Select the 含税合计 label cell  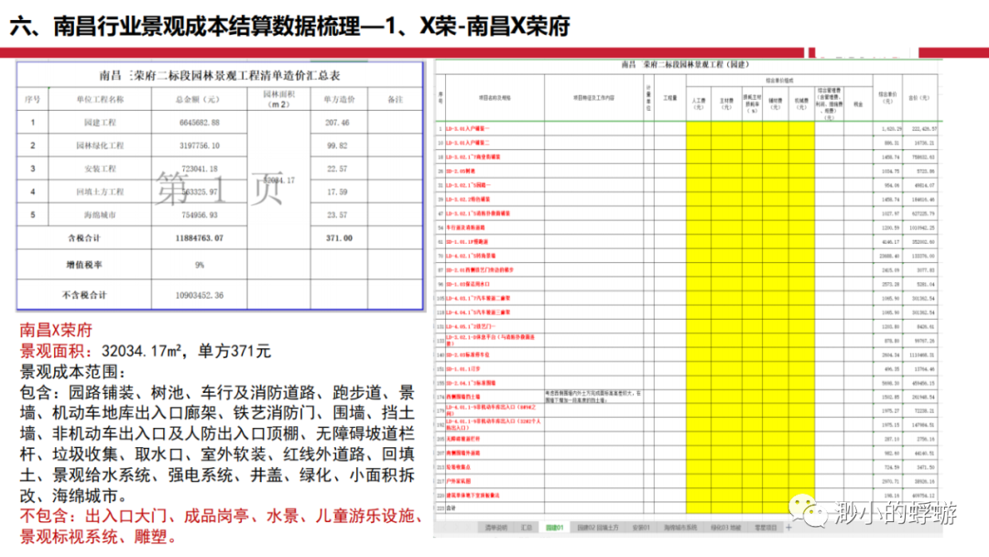tap(84, 238)
